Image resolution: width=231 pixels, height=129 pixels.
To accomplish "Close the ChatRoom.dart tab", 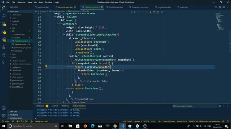I will [102, 7].
